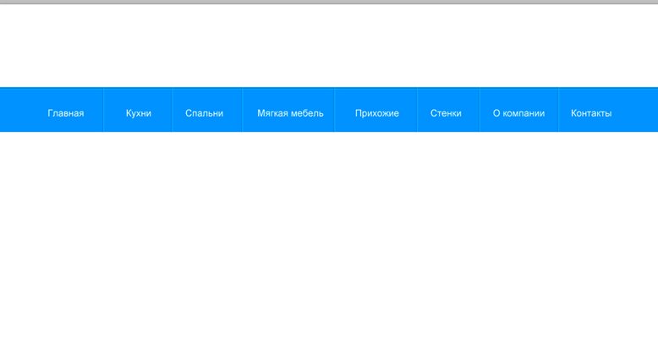Open the Мягкая мебель page
Screen dimensions: 658x360
click(x=290, y=113)
